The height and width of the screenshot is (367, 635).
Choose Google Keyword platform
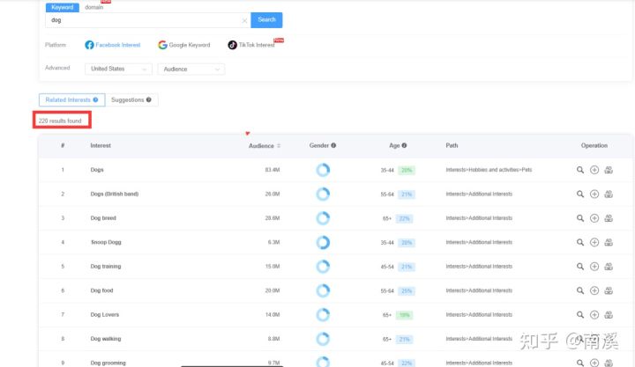[184, 45]
